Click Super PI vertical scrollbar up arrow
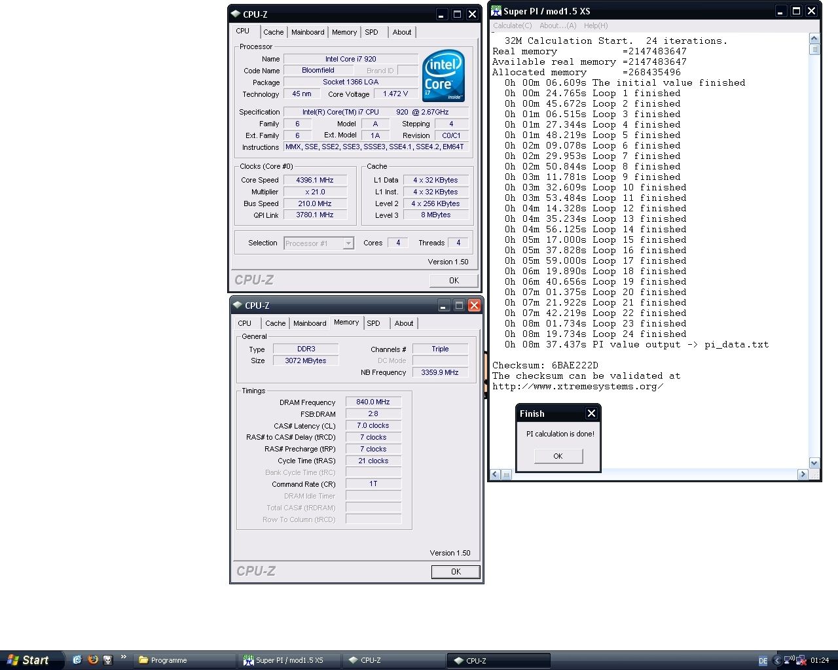Screen dimensions: 838x670 tap(814, 39)
